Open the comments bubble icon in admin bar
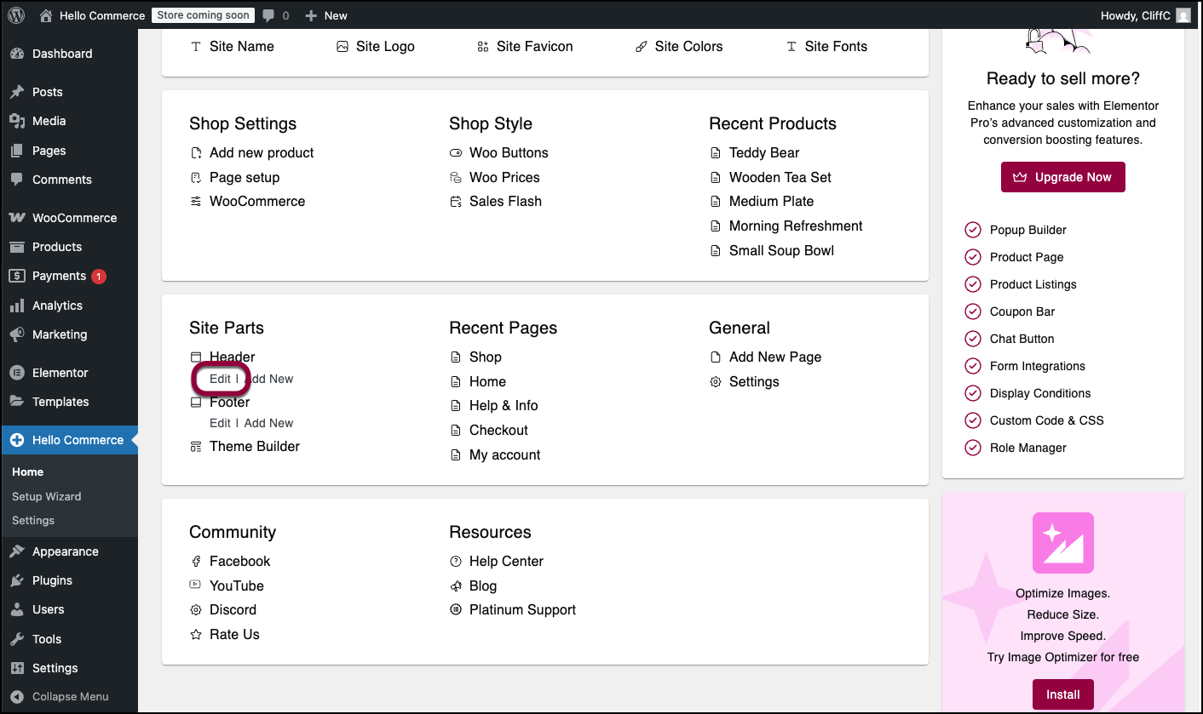This screenshot has width=1203, height=714. click(x=269, y=15)
